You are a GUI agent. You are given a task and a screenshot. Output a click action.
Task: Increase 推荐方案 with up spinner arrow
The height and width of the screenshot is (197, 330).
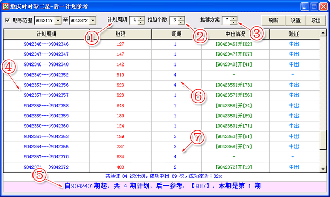[x=234, y=18]
